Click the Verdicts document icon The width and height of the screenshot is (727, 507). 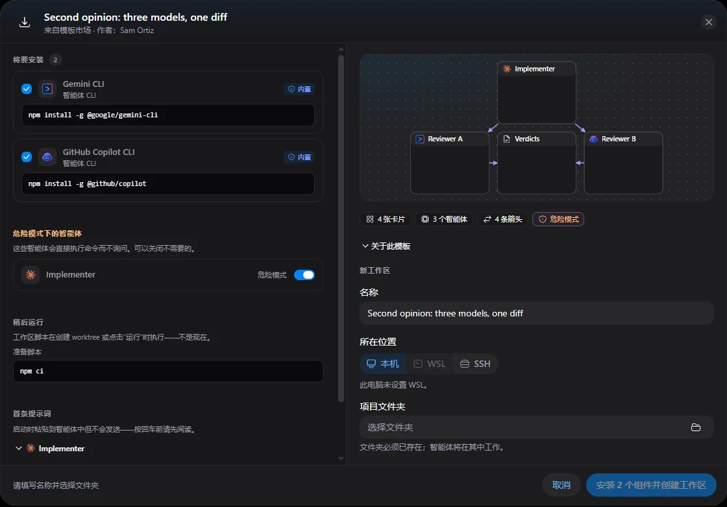(x=507, y=139)
